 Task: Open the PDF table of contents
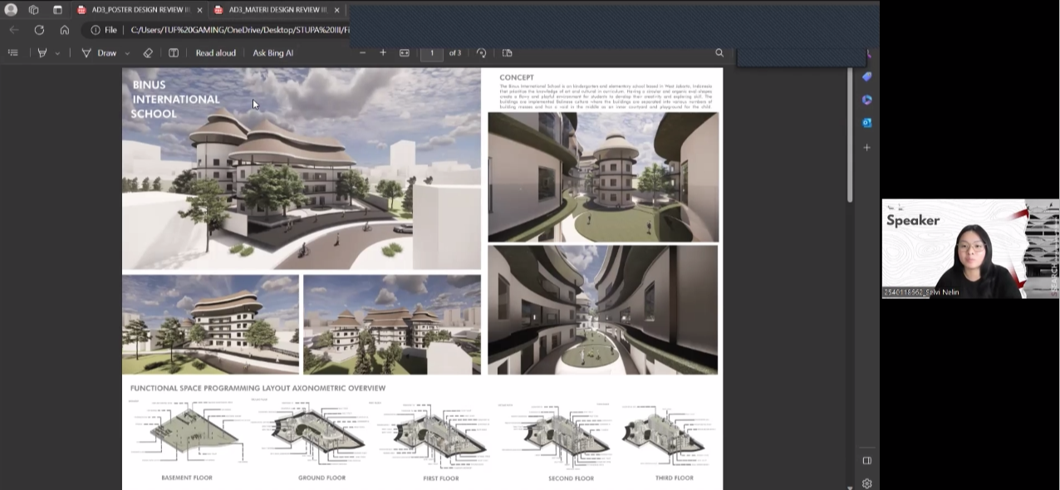point(12,52)
